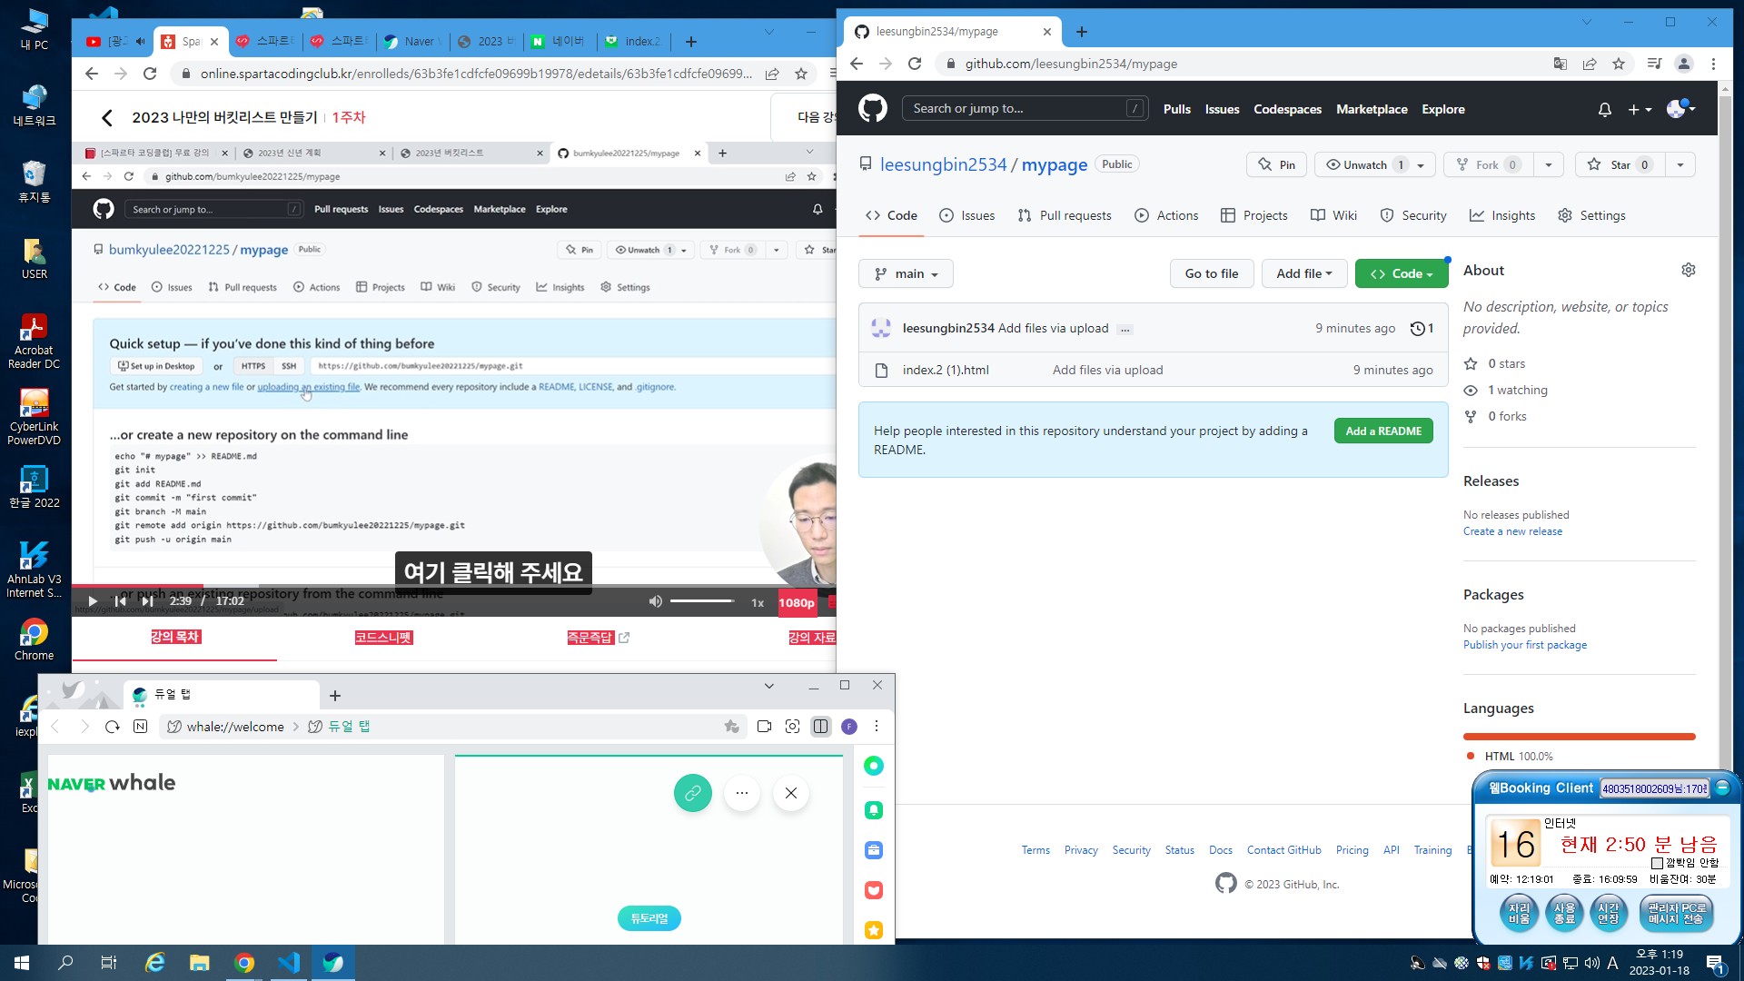Toggle Whale dual tab split view
Viewport: 1744px width, 981px height.
[x=821, y=727]
